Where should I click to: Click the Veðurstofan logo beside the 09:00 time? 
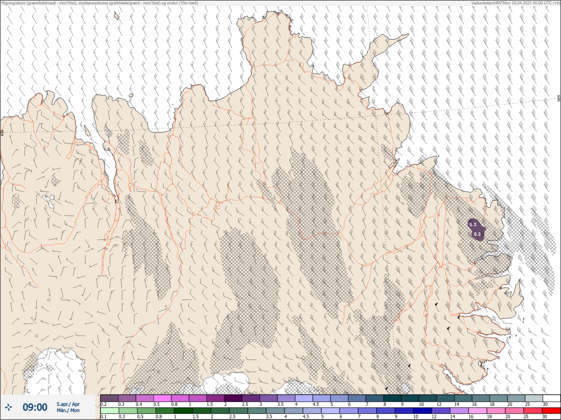coord(8,407)
